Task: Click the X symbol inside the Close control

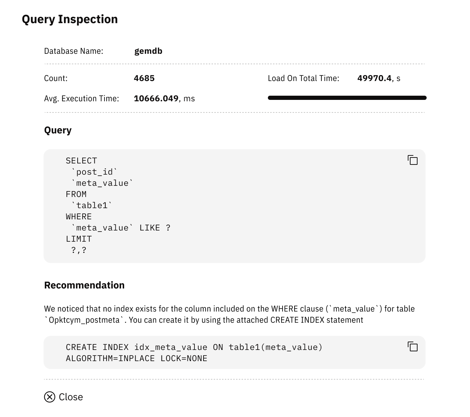Action: click(x=49, y=396)
